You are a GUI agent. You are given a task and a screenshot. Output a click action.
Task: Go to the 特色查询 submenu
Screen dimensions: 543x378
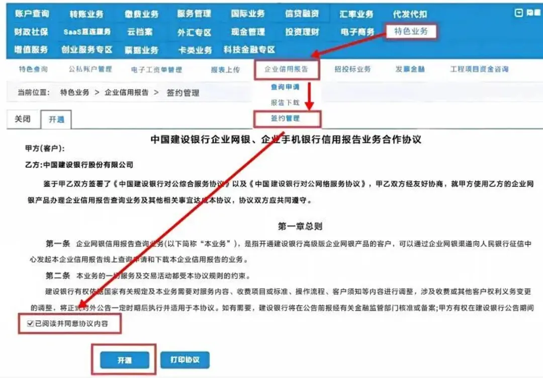click(x=33, y=69)
